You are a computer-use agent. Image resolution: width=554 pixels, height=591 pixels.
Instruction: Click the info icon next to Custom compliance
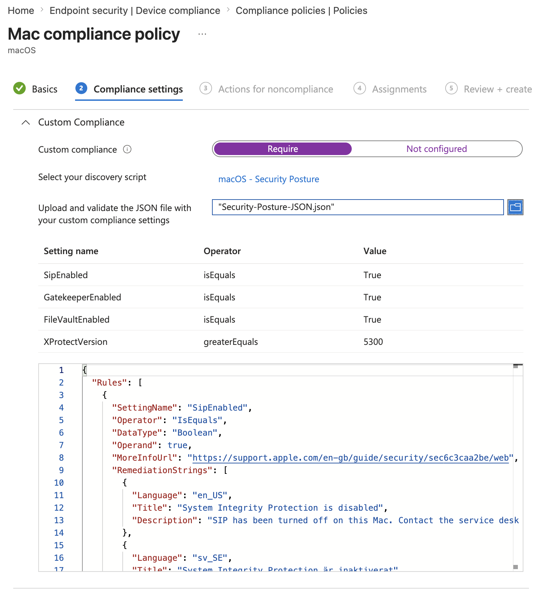coord(127,149)
